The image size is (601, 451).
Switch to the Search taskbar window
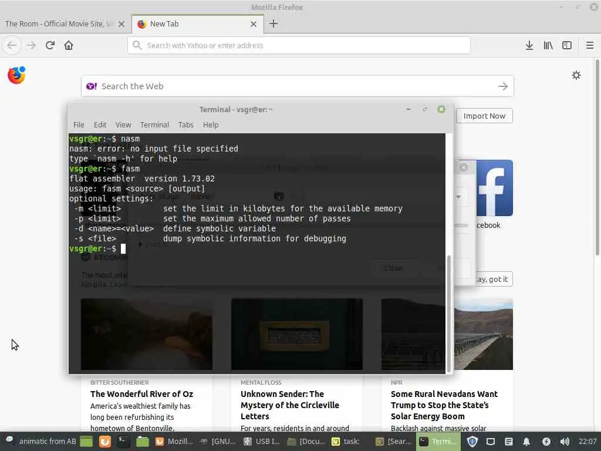pyautogui.click(x=393, y=442)
